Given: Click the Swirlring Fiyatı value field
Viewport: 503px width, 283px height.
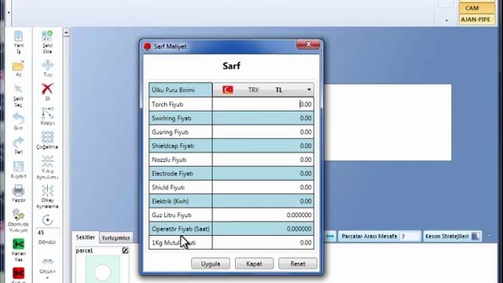Looking at the screenshot, I should (x=263, y=118).
